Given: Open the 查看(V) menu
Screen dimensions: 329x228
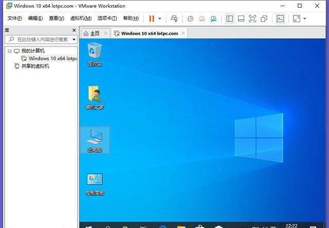Looking at the screenshot, I should coord(57,19).
